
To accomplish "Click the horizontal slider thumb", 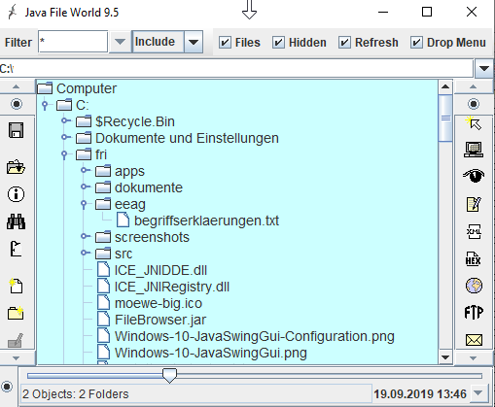I will pyautogui.click(x=169, y=376).
